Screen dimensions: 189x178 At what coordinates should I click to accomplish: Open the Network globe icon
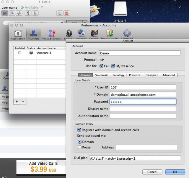(82, 33)
